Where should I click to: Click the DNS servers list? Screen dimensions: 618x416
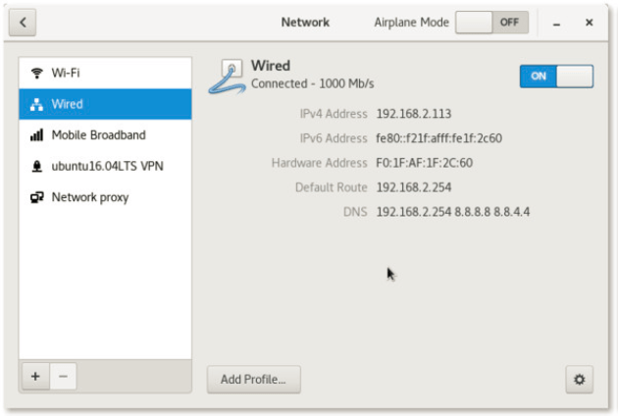click(452, 212)
